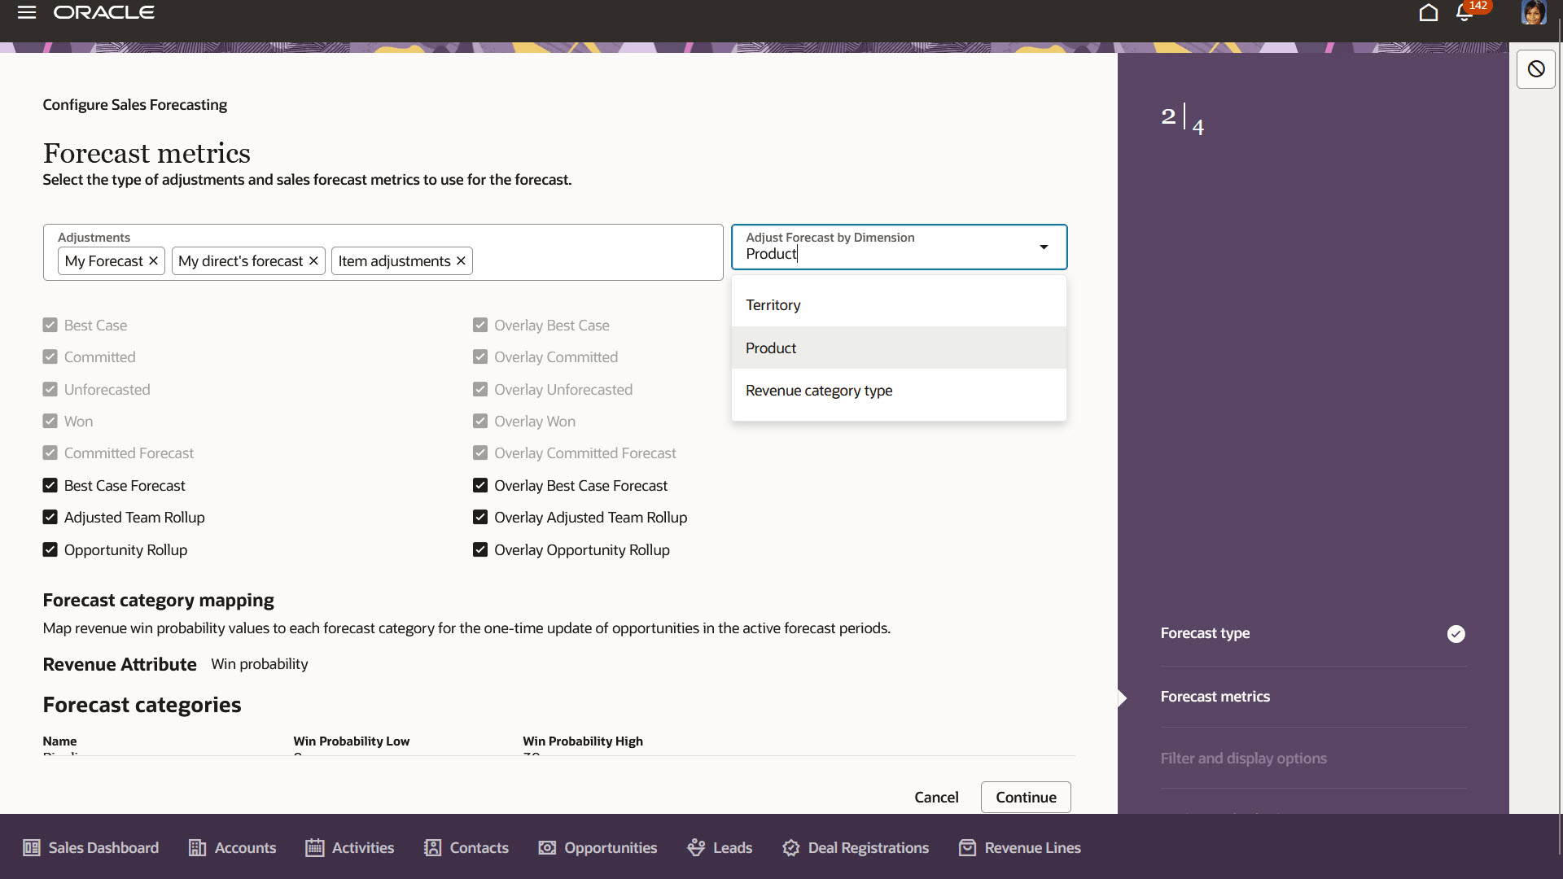Enable the Best Case Forecast checkbox
This screenshot has height=879, width=1563.
click(49, 485)
